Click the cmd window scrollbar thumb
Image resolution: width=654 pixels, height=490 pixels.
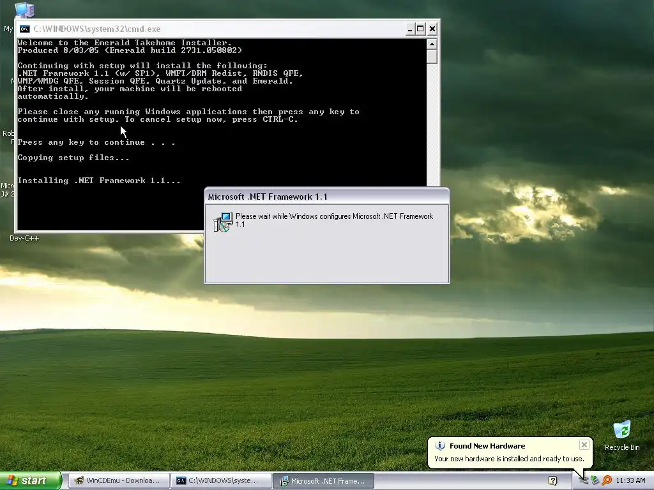[432, 57]
